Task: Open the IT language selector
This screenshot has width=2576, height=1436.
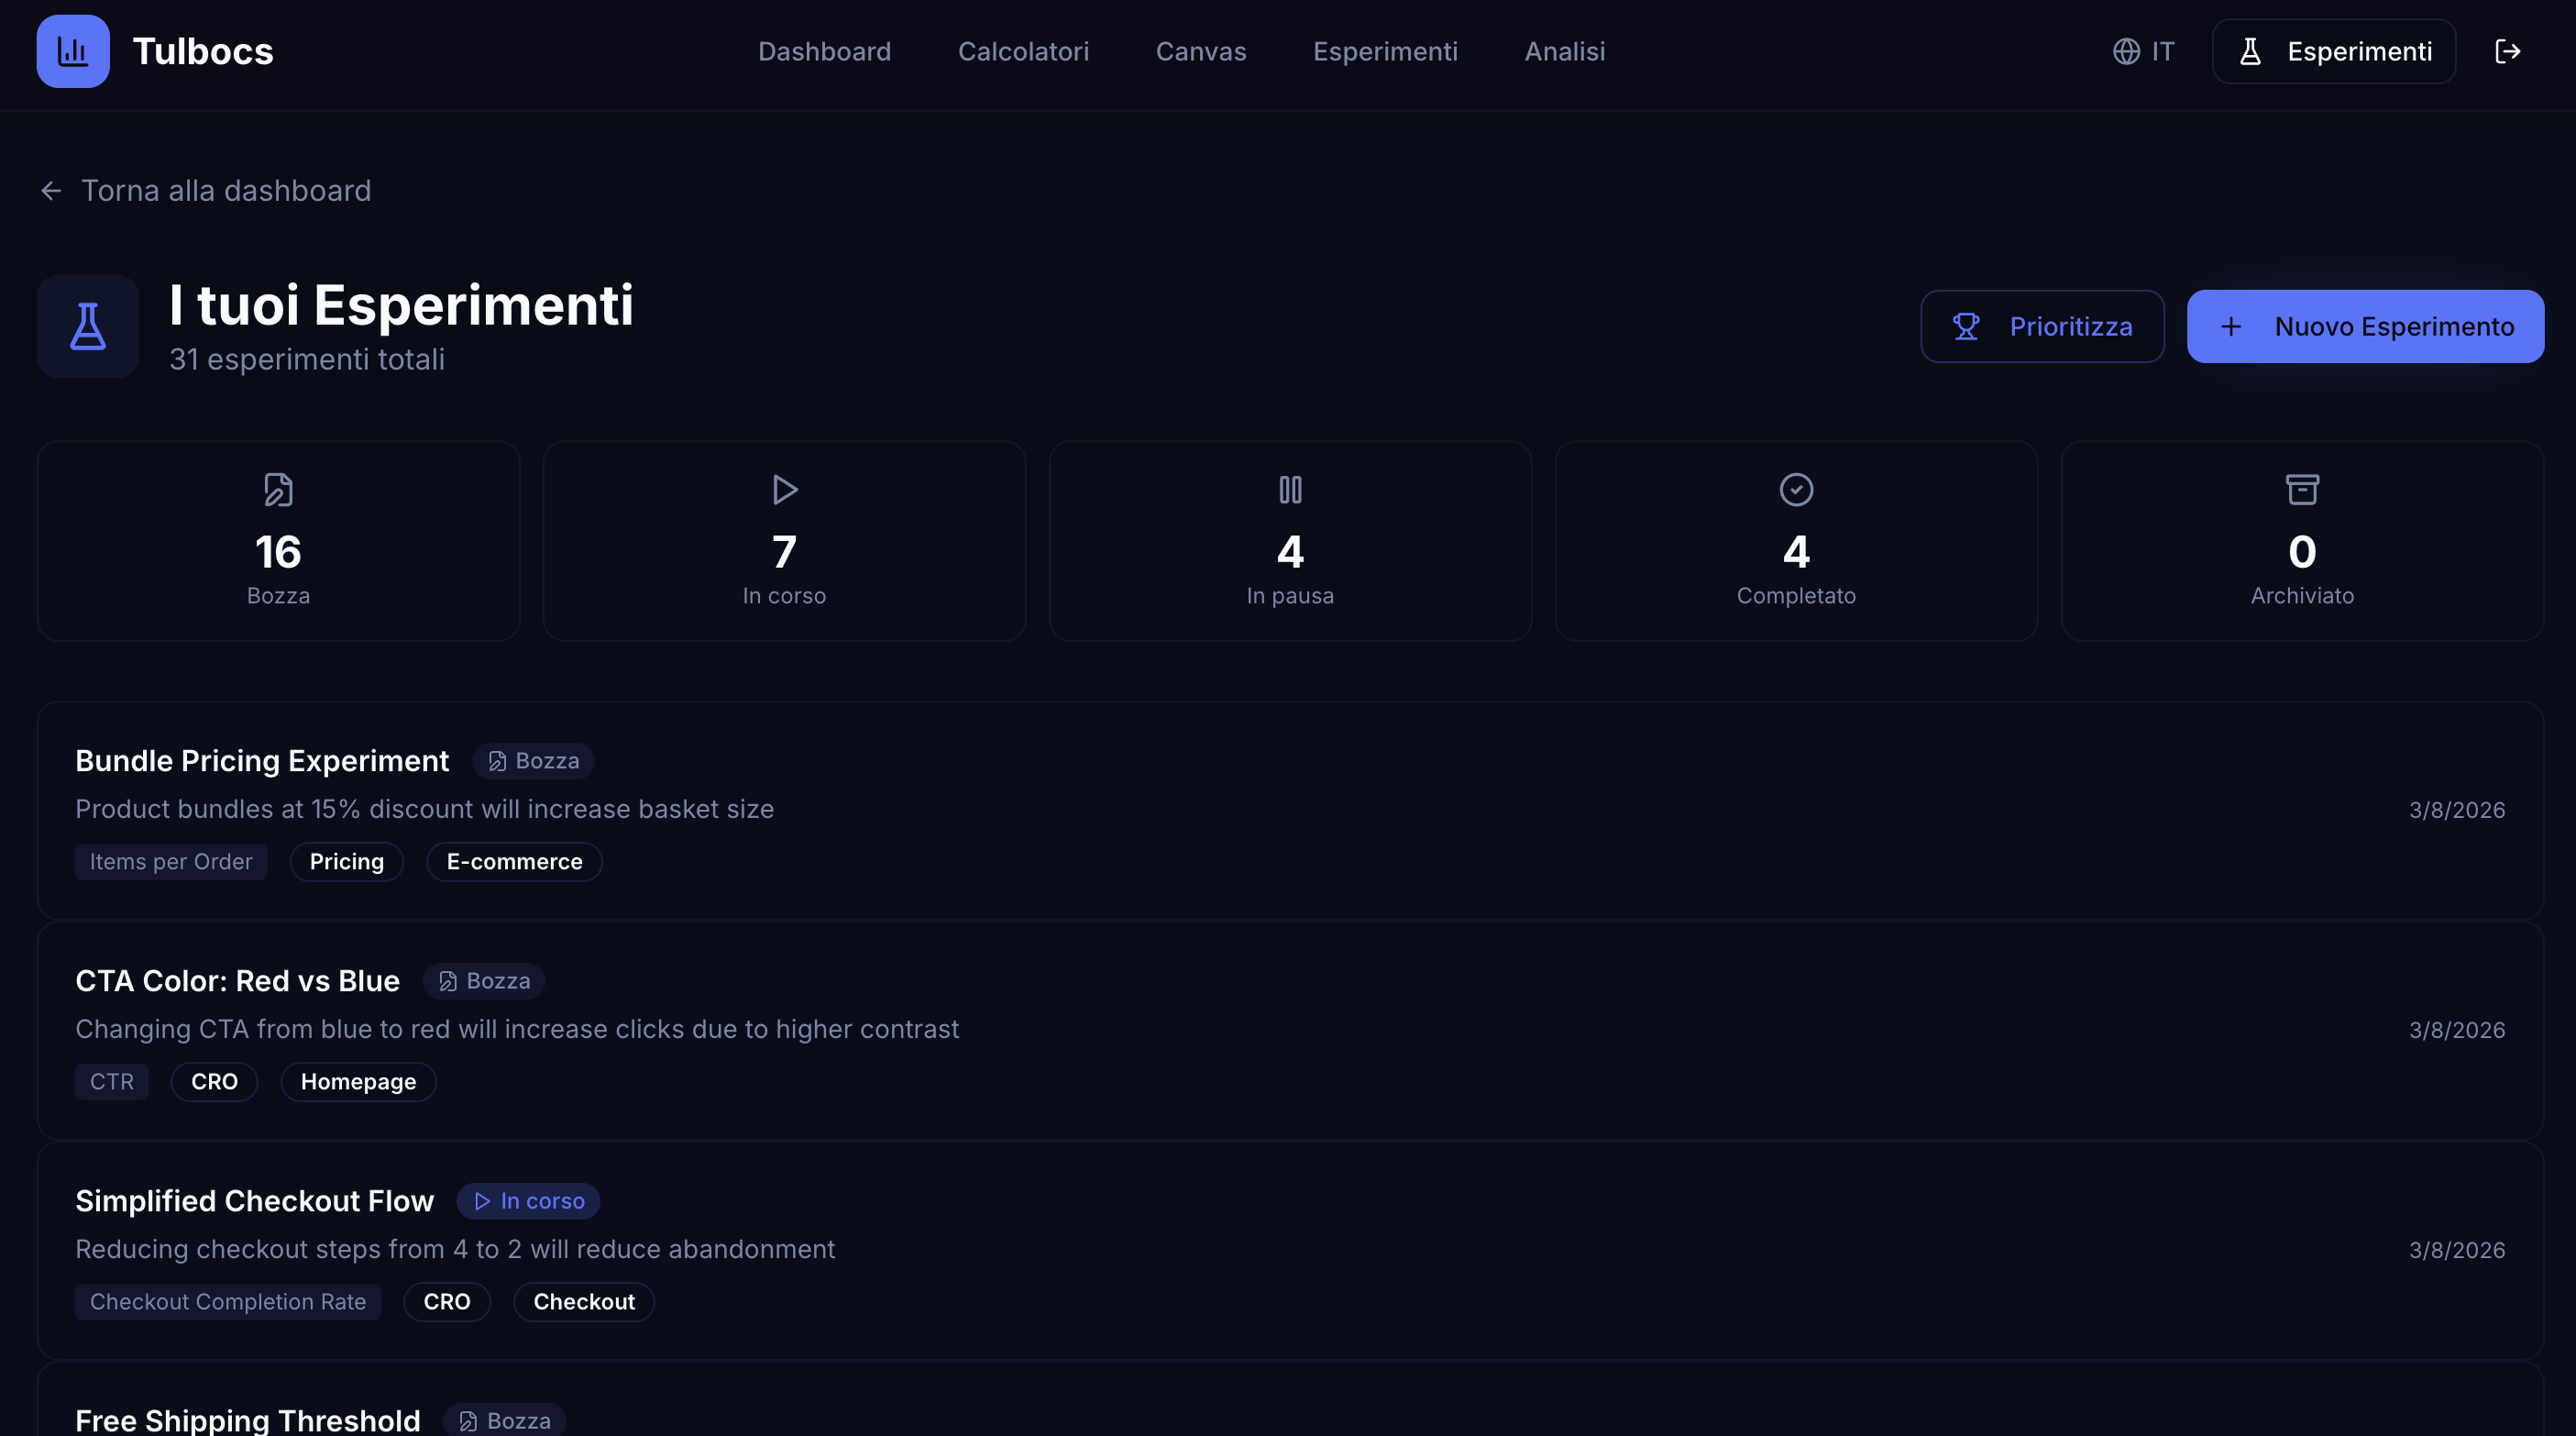Action: (x=2143, y=51)
